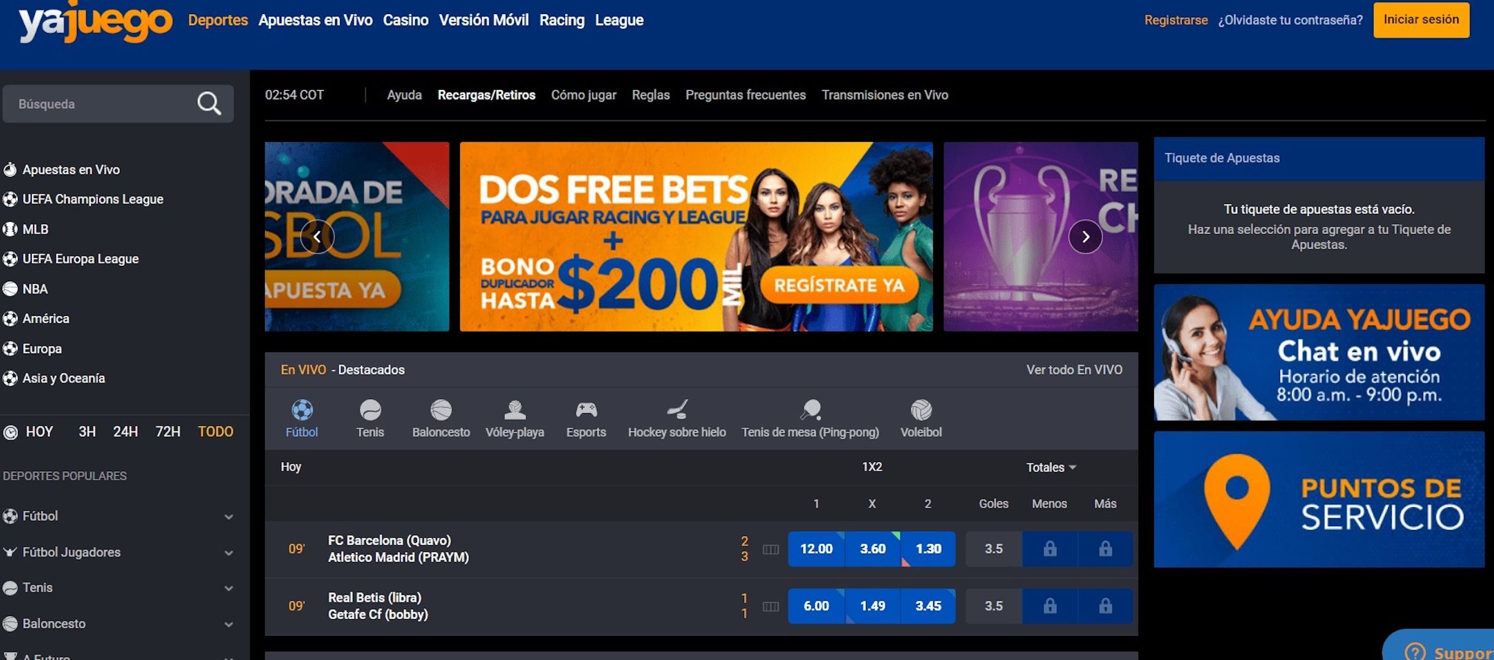Advance the banner carousel with the right arrow

coord(1085,237)
